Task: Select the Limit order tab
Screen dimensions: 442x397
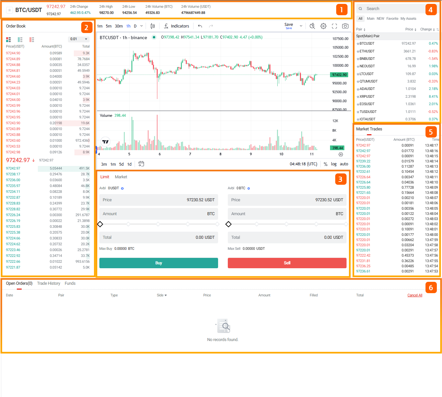Action: [x=105, y=177]
